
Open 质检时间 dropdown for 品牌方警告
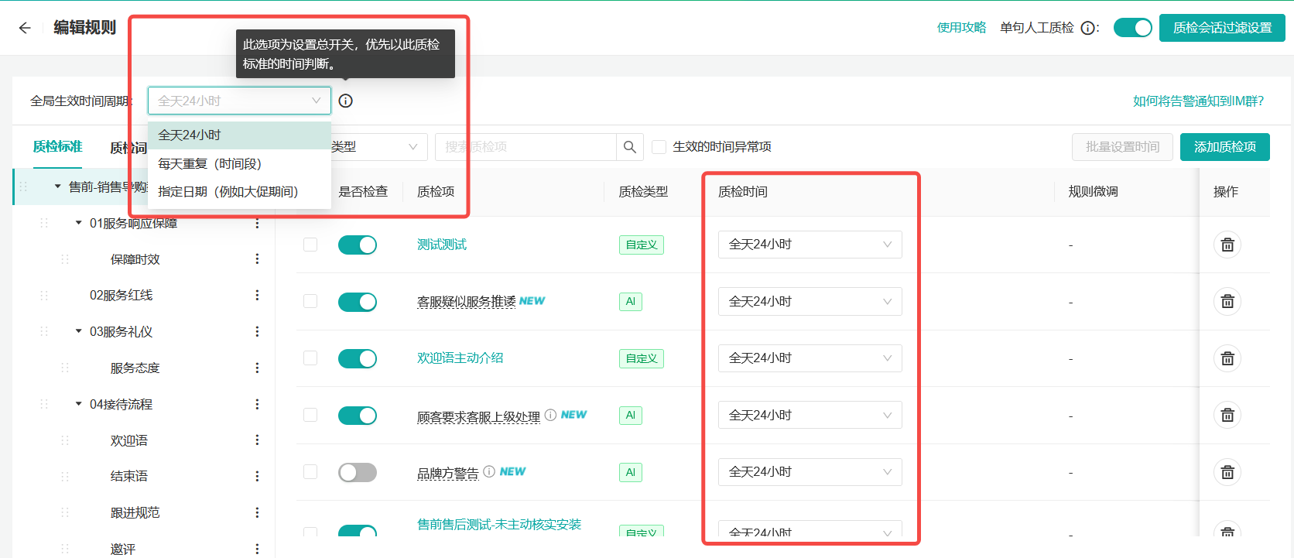[x=810, y=472]
